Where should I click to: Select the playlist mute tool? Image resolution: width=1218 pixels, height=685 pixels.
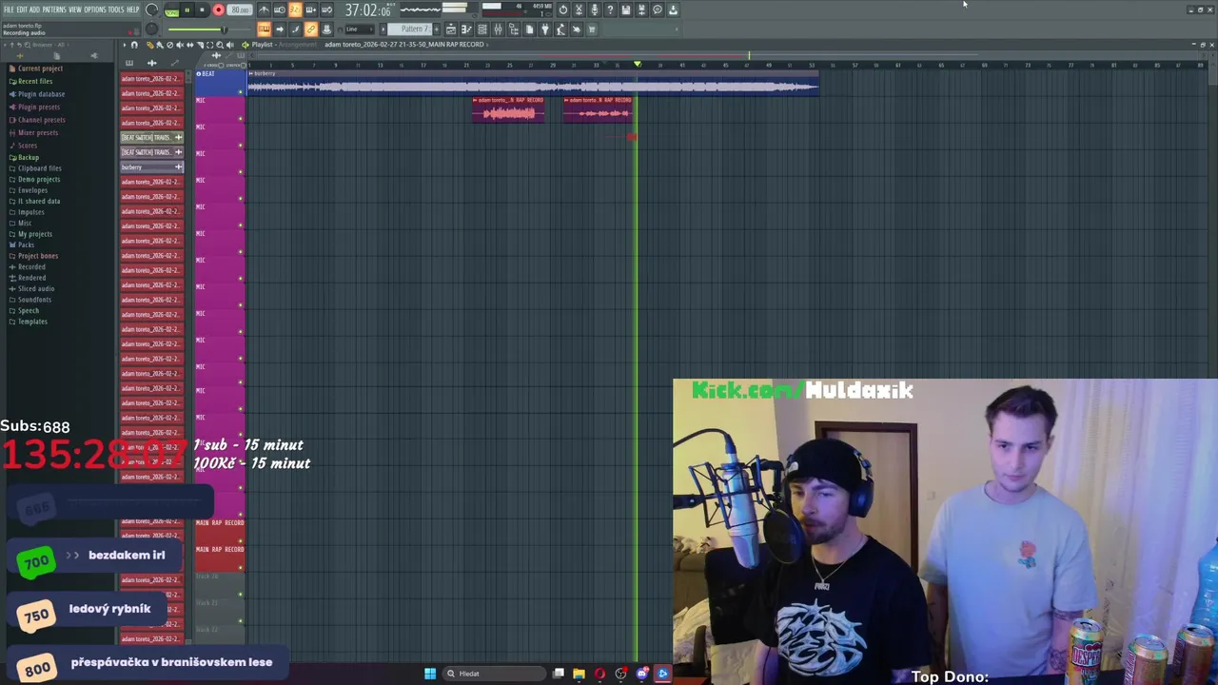(179, 45)
